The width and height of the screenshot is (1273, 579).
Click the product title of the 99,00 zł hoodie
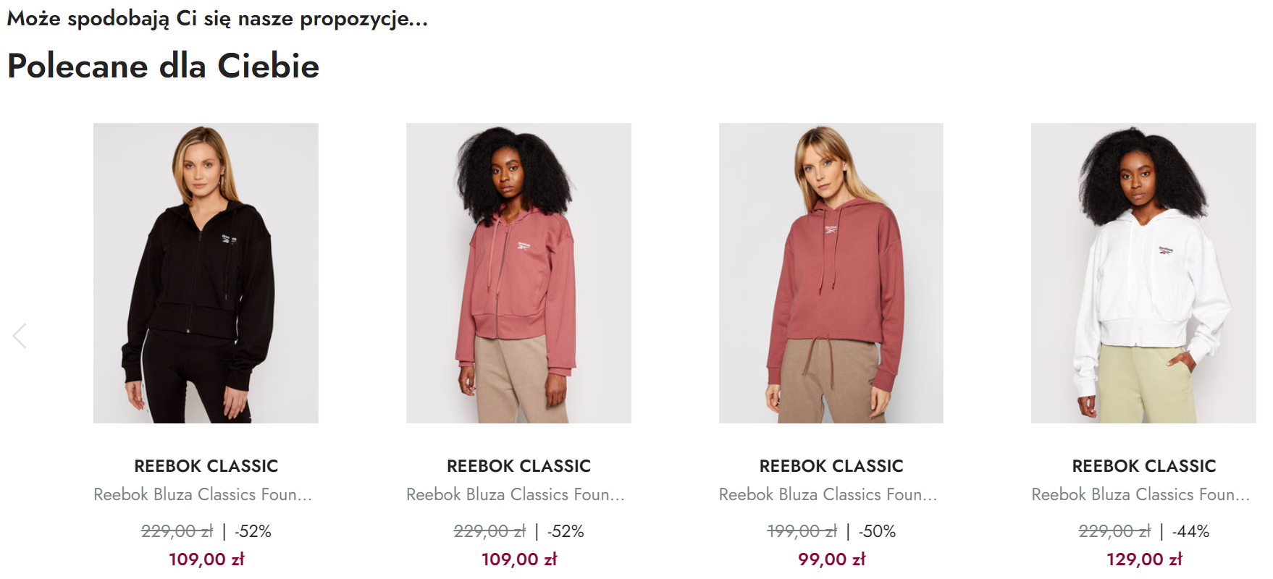click(x=828, y=494)
